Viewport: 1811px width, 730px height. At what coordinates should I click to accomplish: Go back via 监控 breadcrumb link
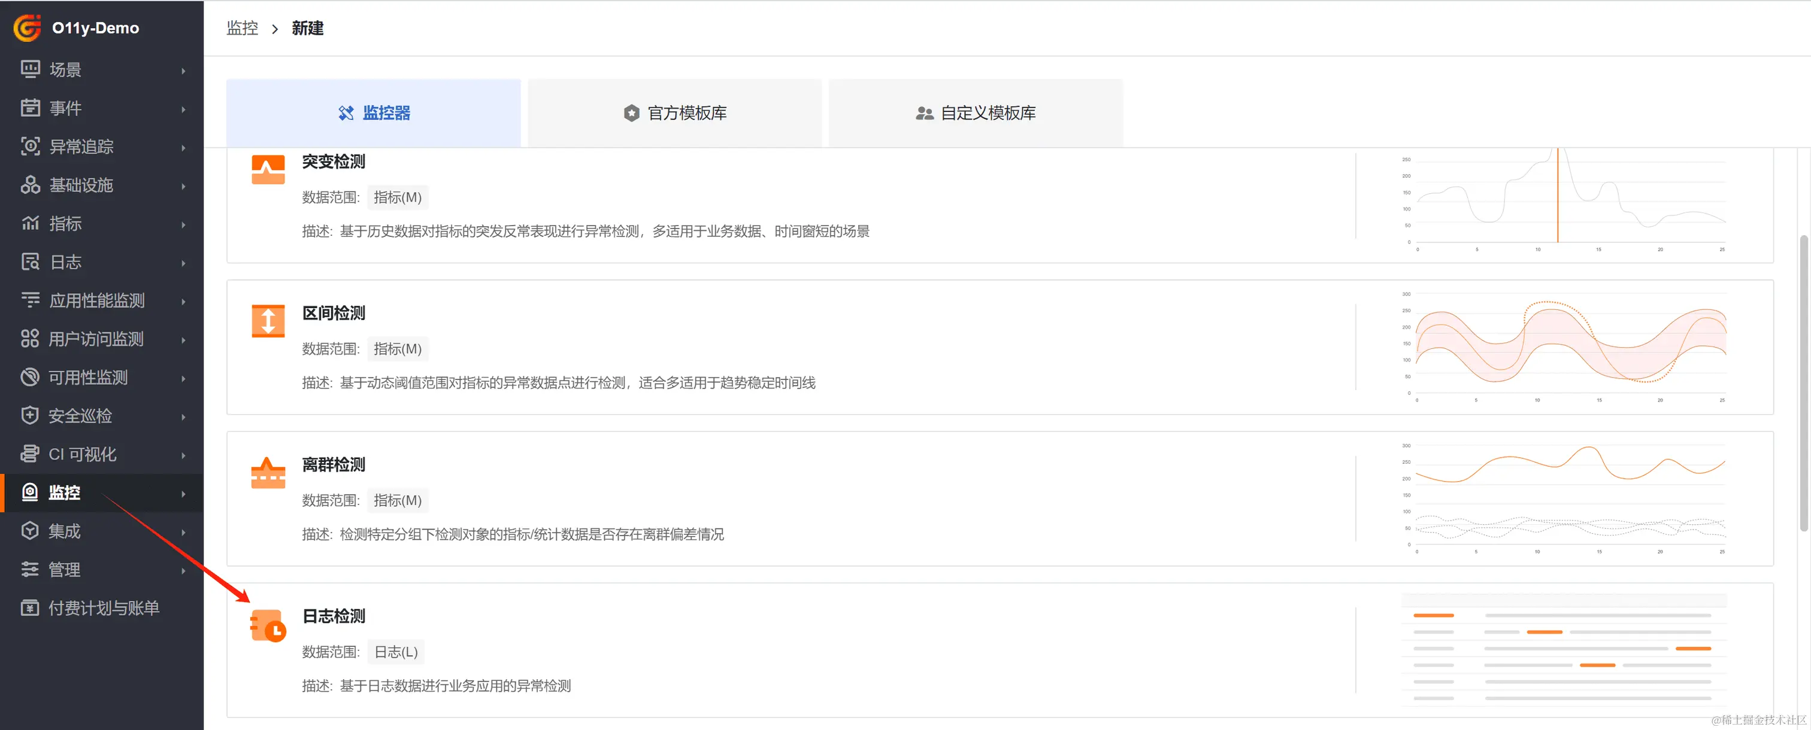[x=242, y=28]
